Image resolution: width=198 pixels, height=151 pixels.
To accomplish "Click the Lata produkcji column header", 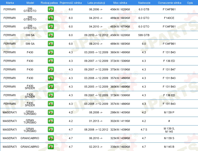I will click(x=96, y=3).
